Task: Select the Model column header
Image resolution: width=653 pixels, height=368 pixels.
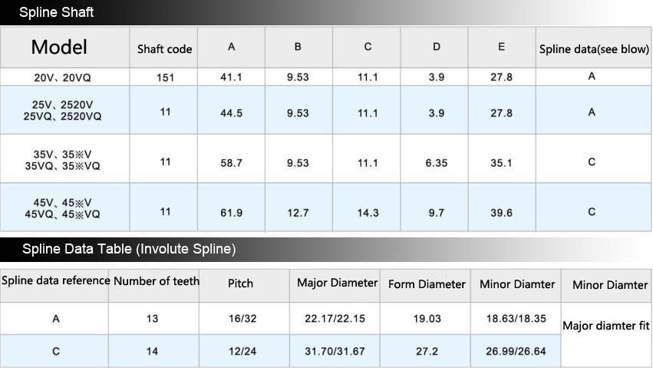Action: coord(59,47)
